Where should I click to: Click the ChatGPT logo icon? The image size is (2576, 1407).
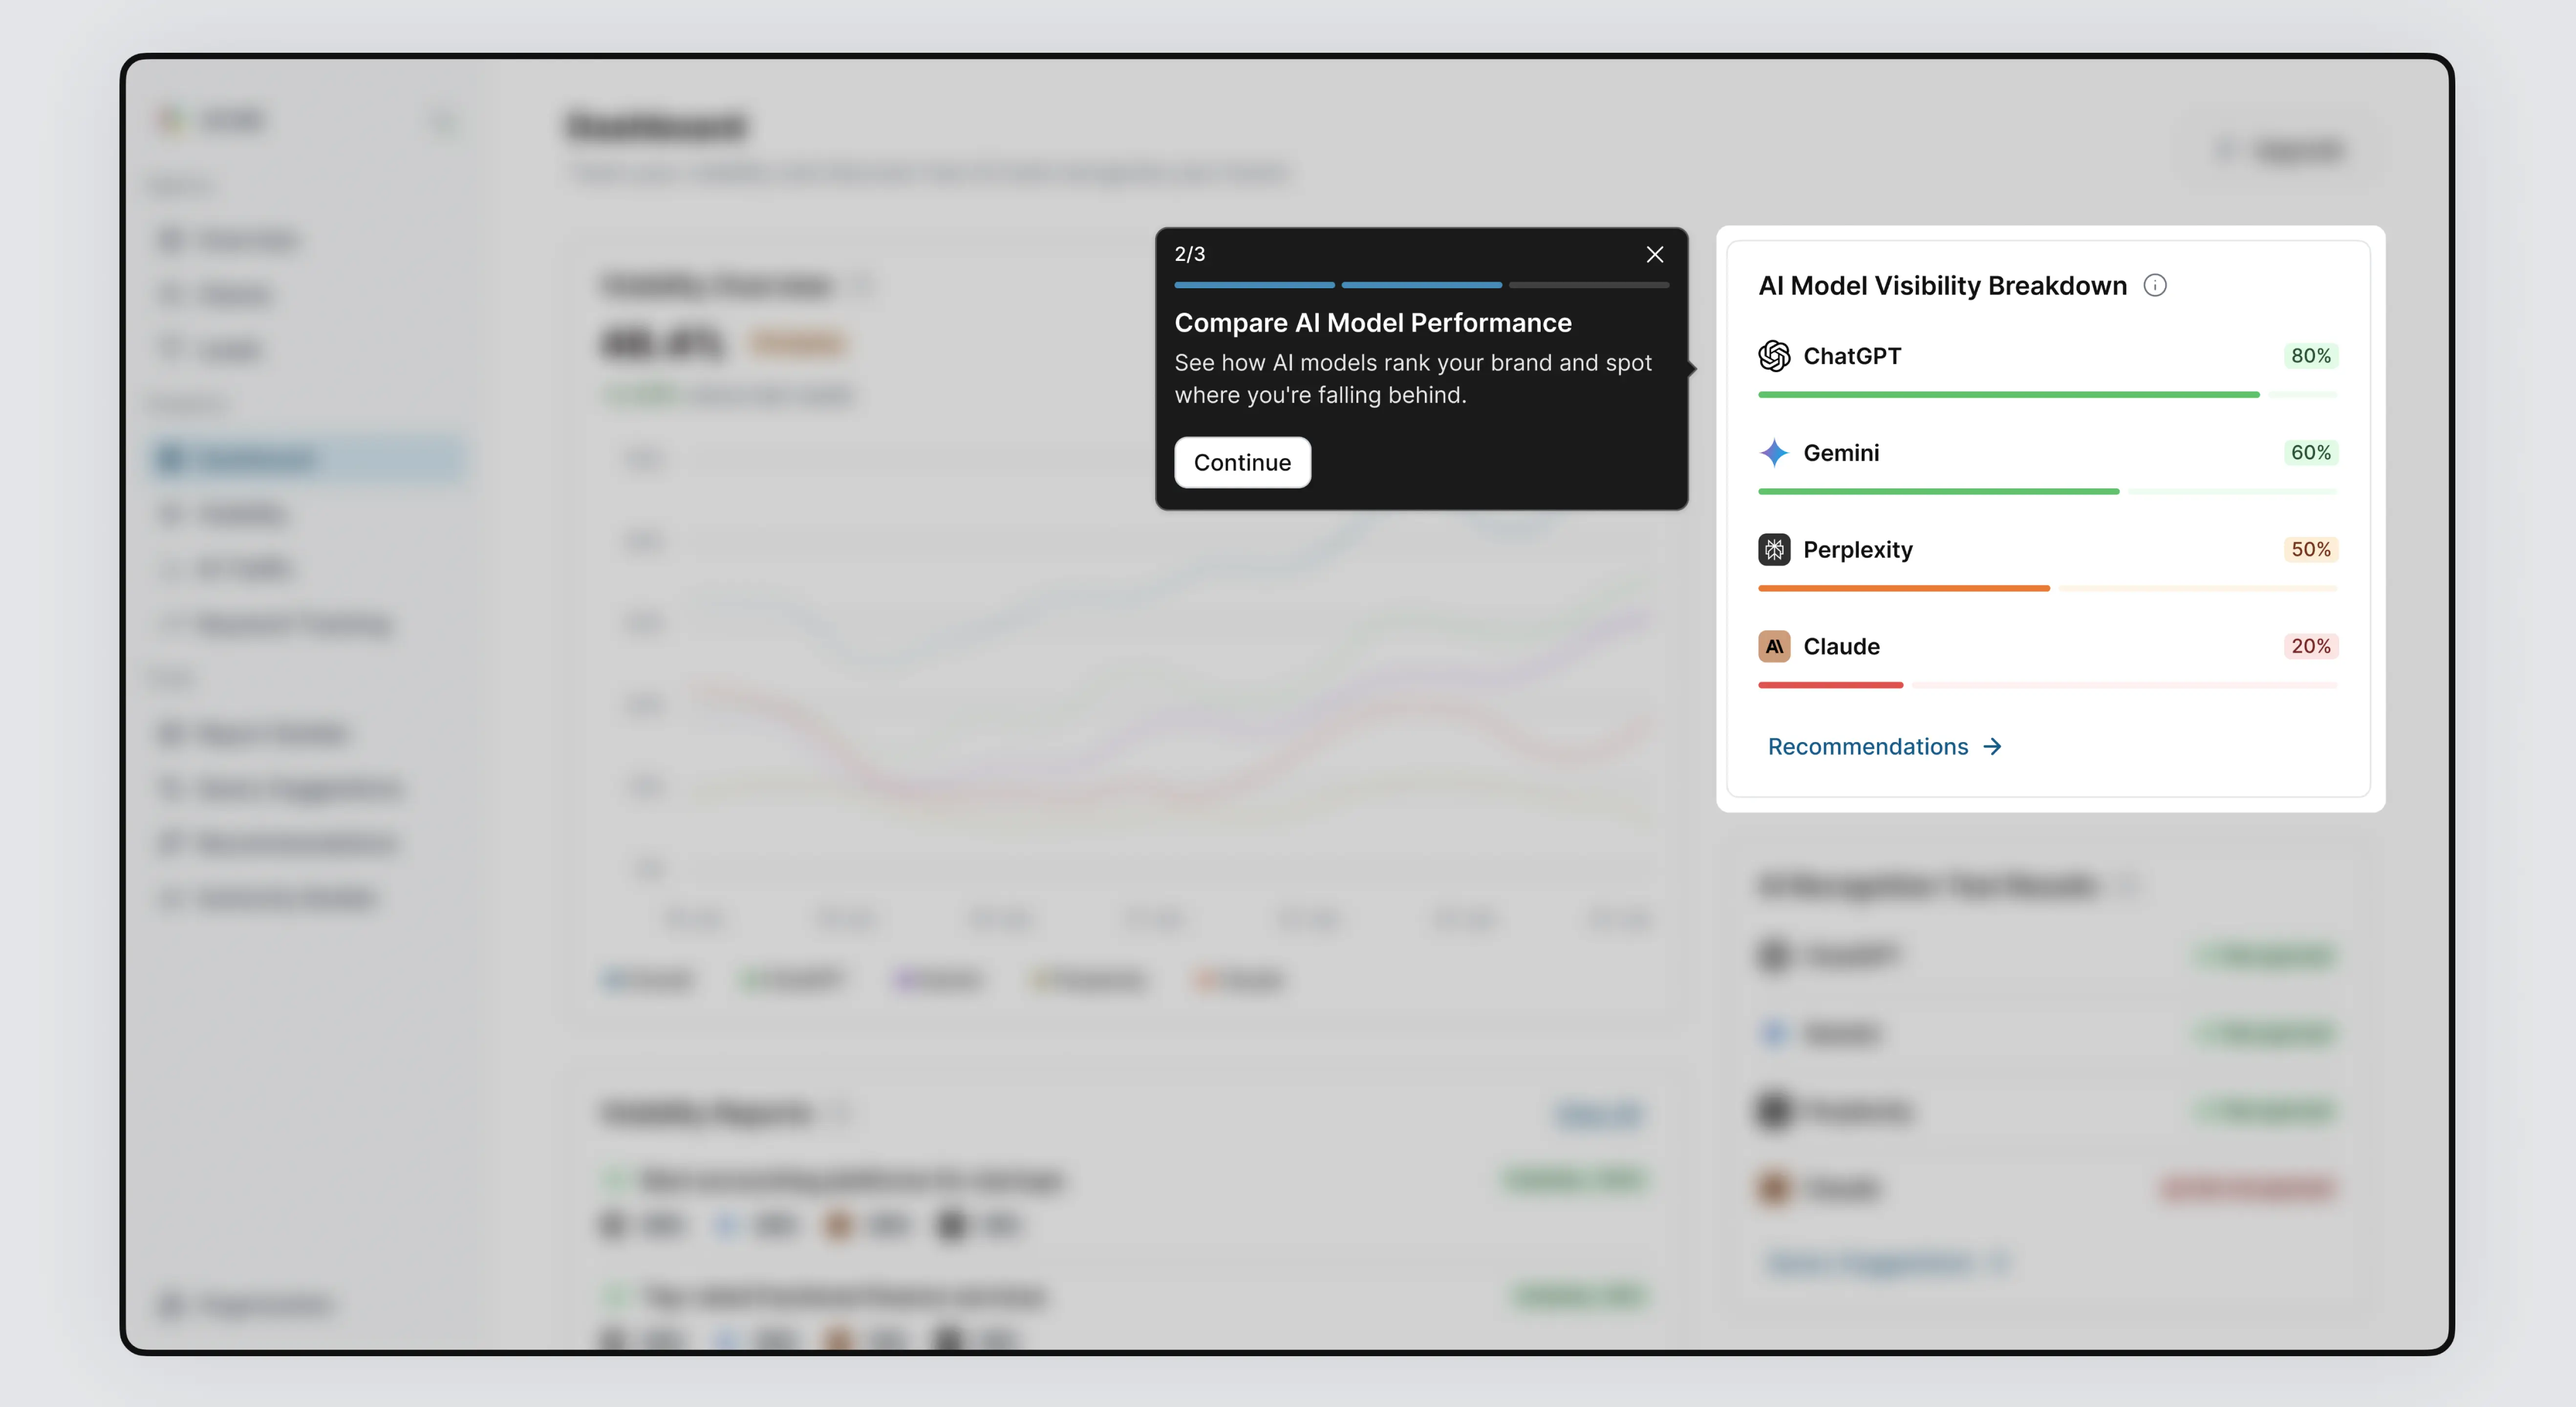(1774, 356)
